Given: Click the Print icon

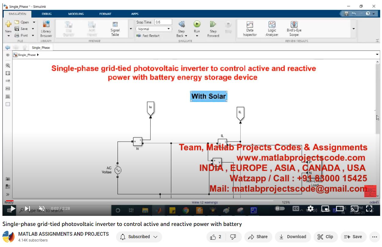Looking at the screenshot, I should coord(17,35).
